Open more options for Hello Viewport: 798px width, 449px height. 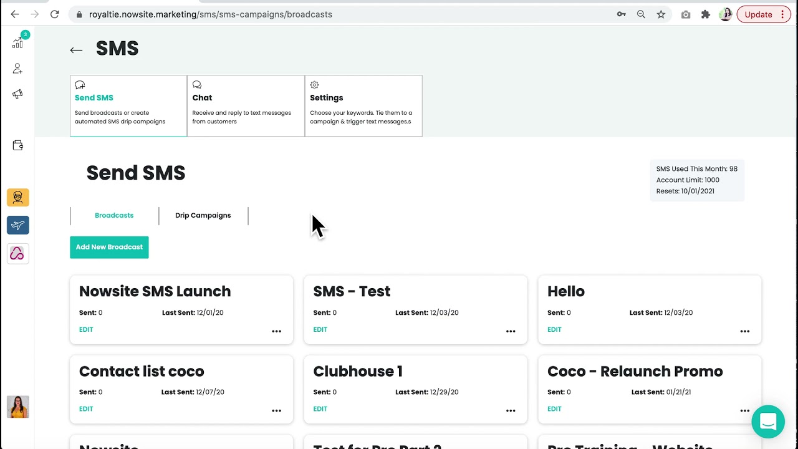744,331
